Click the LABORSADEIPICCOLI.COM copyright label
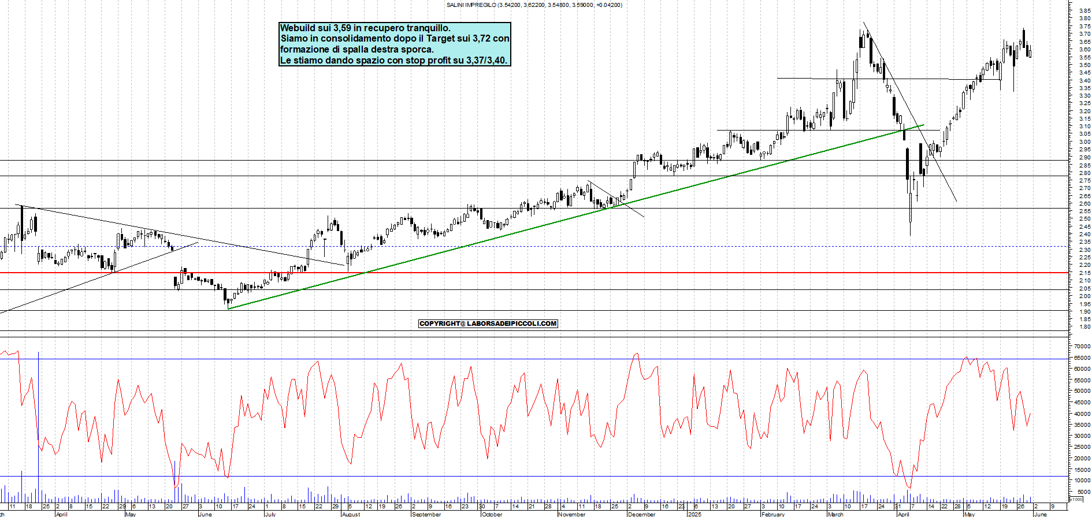 (x=488, y=323)
